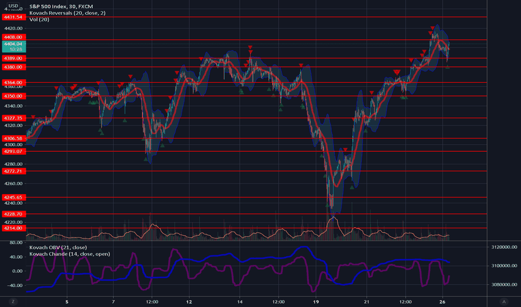Click date label 19 on time axis
Image resolution: width=521 pixels, height=307 pixels.
click(x=316, y=301)
